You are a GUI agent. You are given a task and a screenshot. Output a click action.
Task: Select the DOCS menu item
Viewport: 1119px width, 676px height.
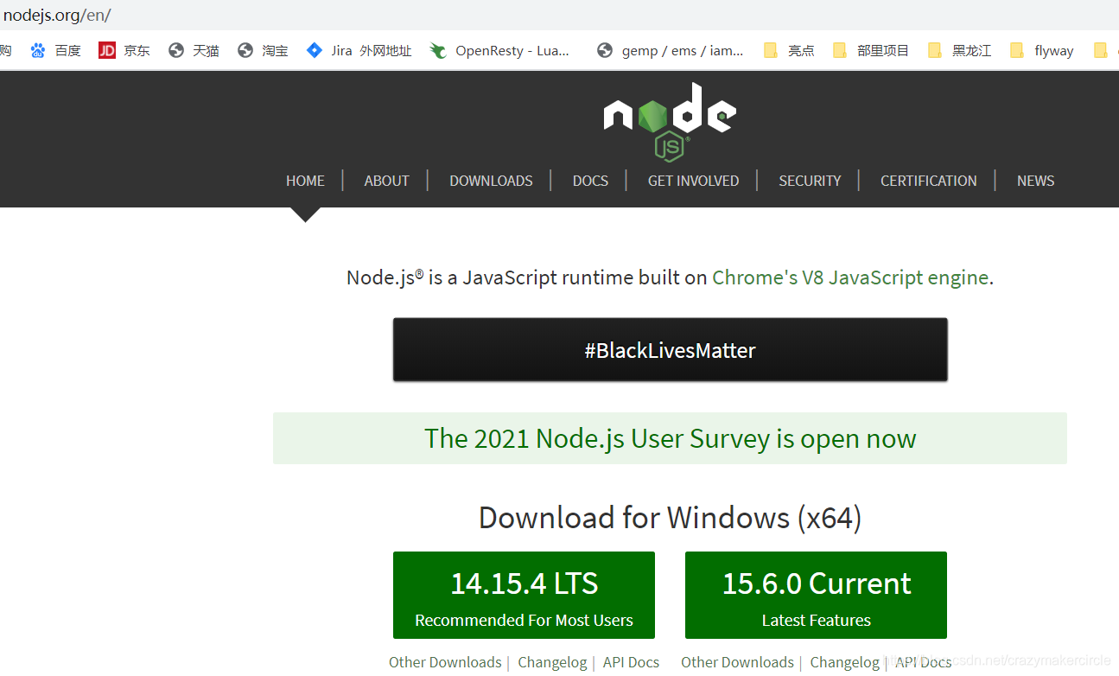[590, 180]
